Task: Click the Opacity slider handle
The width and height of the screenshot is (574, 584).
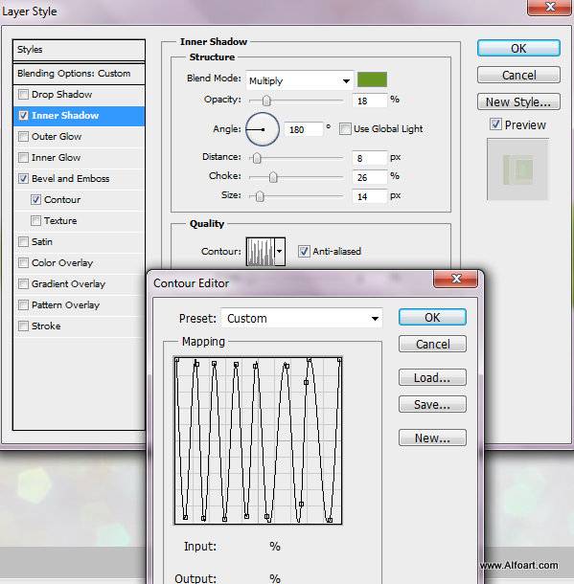Action: coord(266,101)
